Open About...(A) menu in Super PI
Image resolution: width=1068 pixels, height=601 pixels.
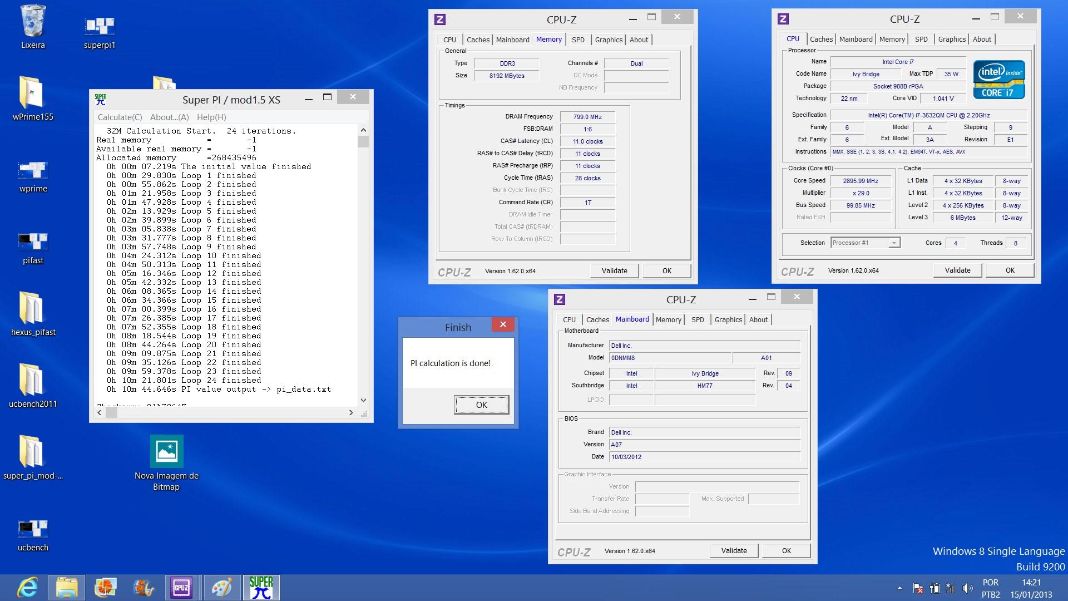170,117
